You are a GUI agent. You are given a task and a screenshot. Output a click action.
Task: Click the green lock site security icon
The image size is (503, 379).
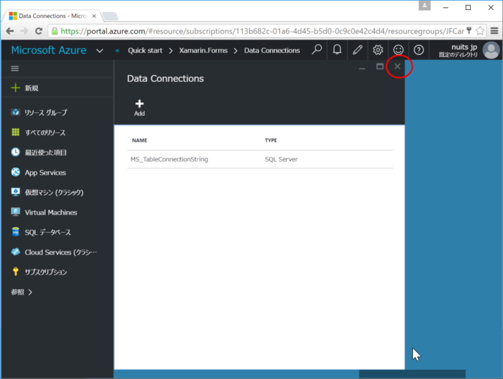tap(55, 31)
